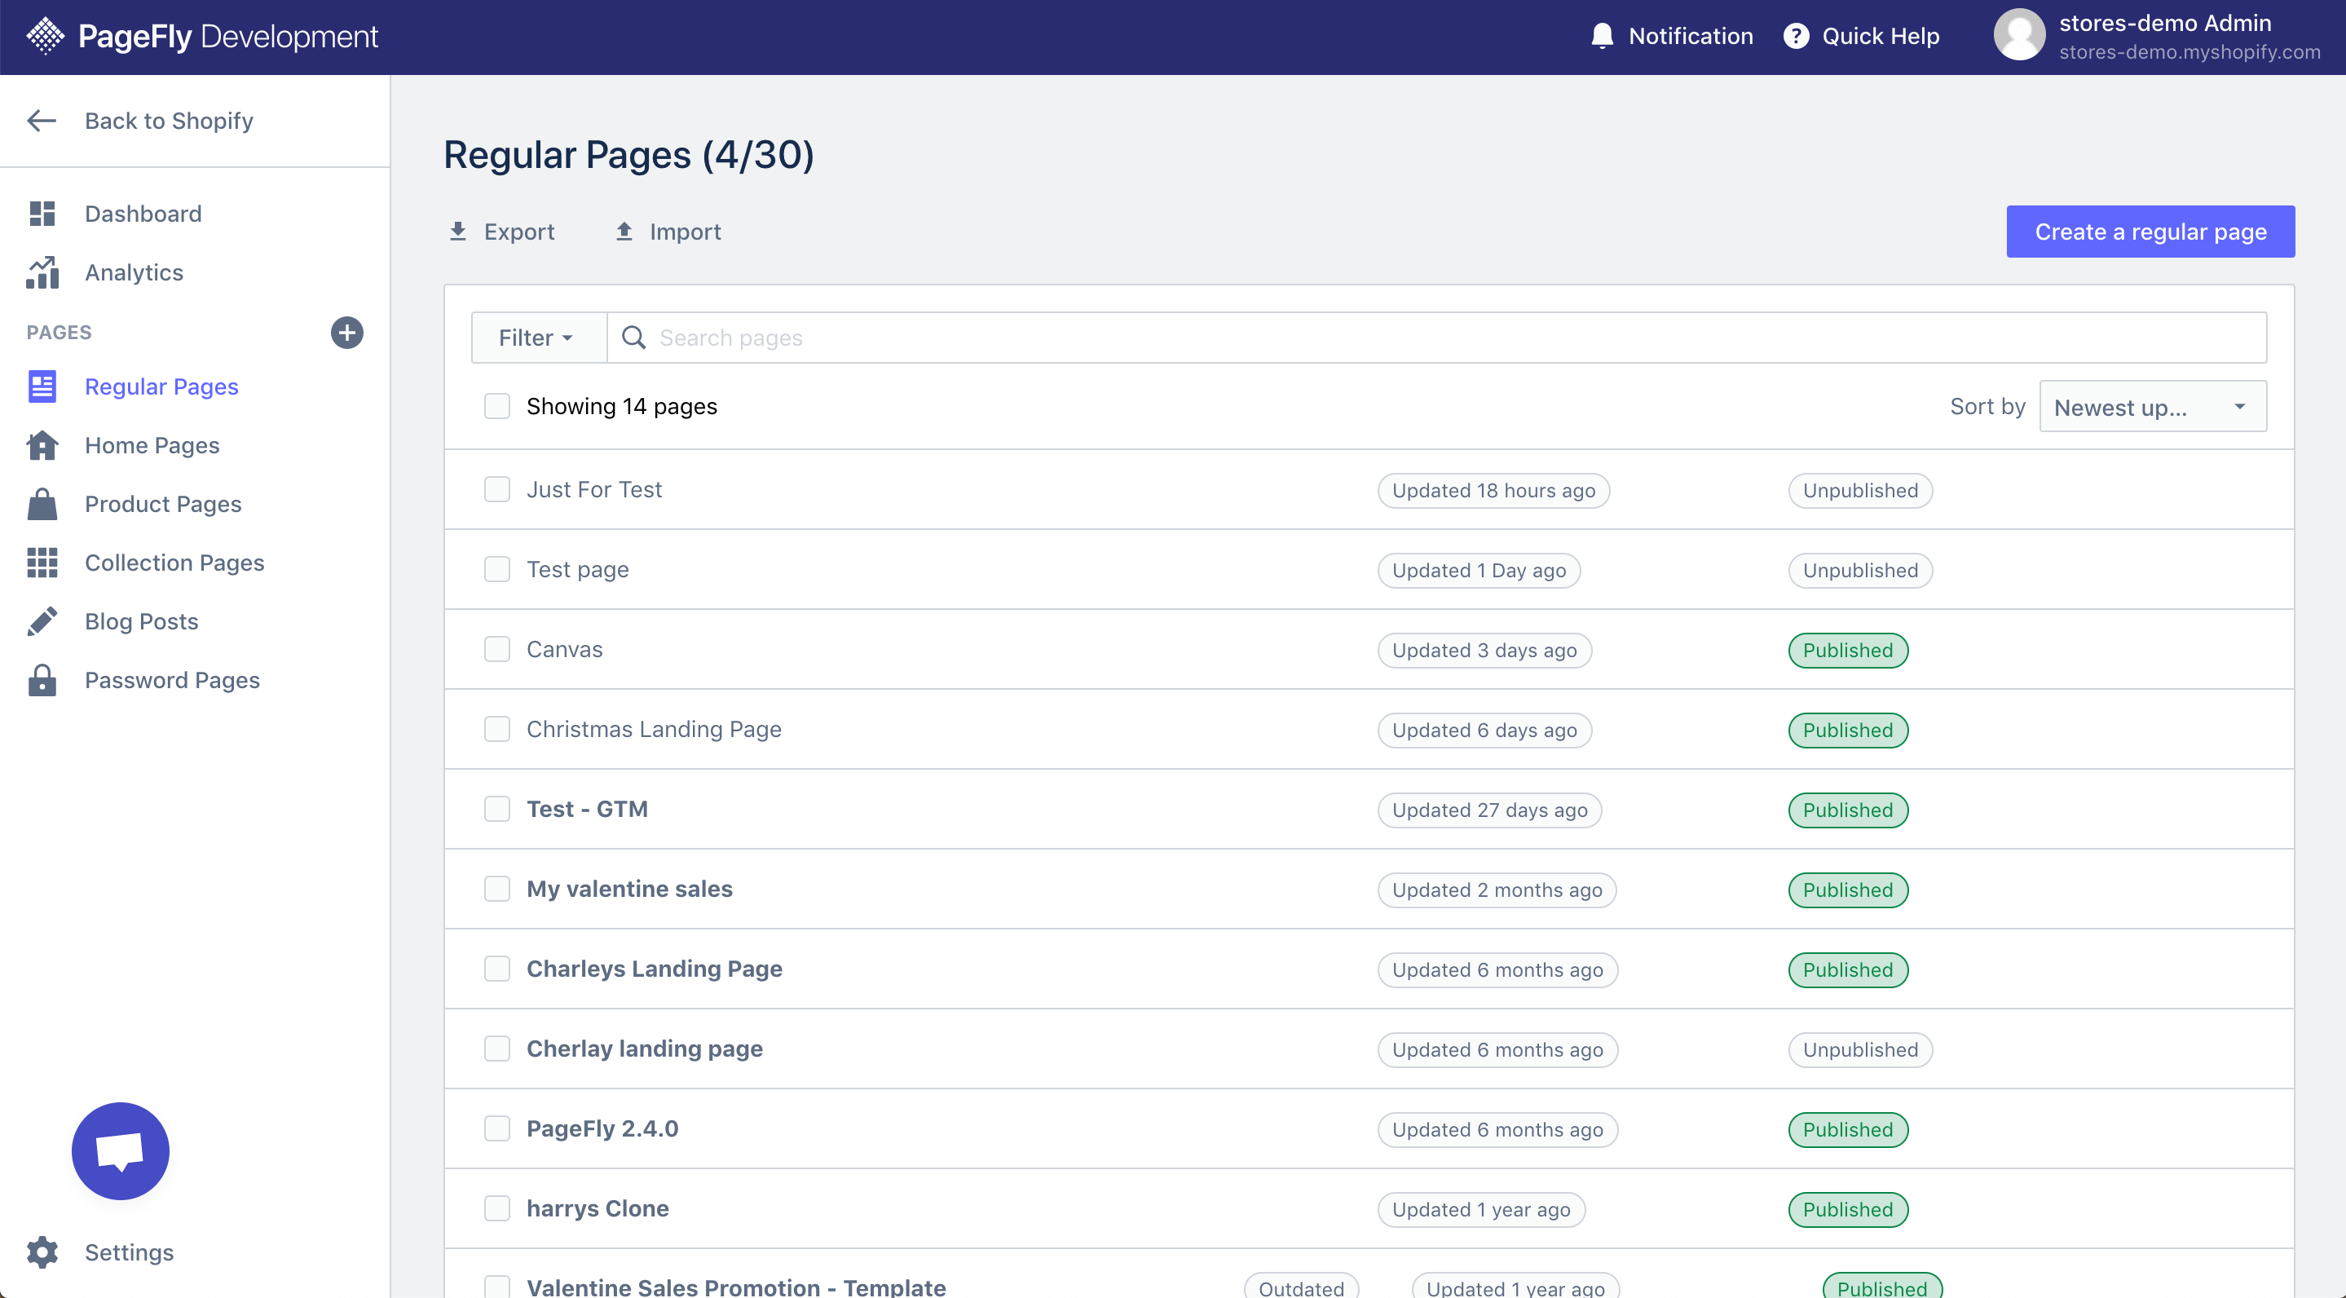Open the My valentine sales page
Image resolution: width=2346 pixels, height=1298 pixels.
click(x=629, y=889)
